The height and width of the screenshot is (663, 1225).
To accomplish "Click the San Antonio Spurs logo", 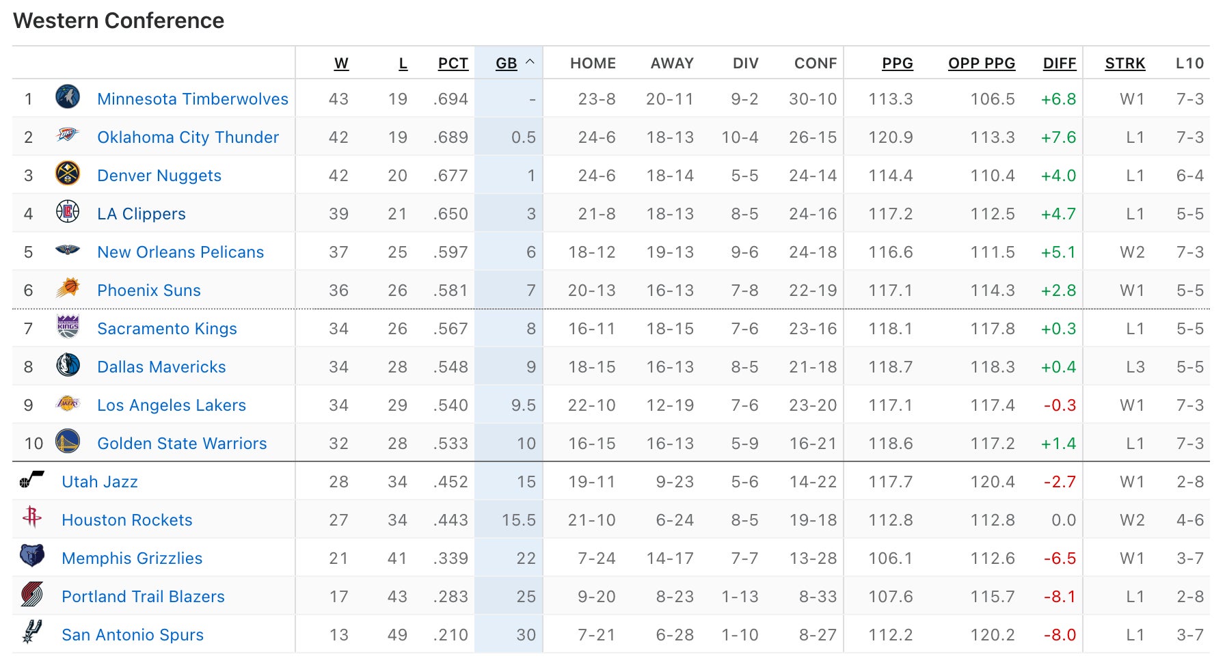I will click(32, 633).
